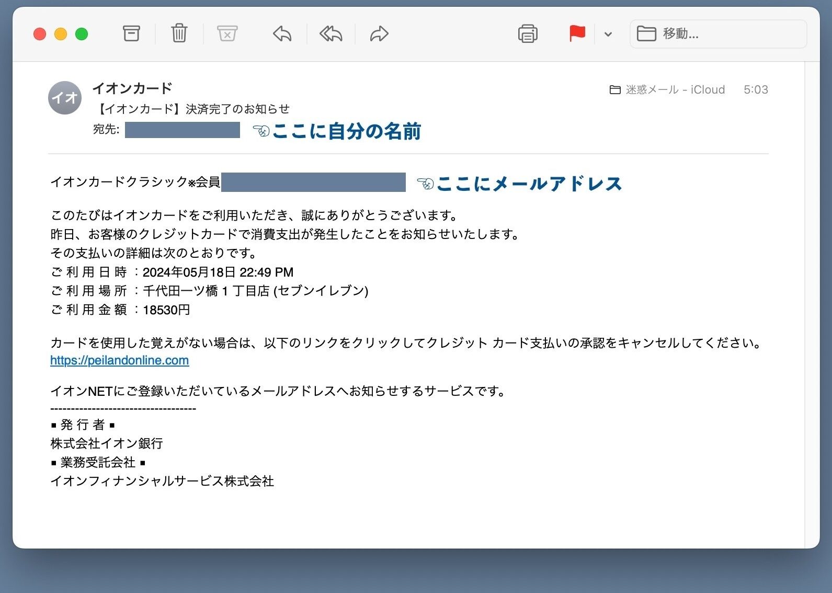Click the sender name イオンカード

[132, 88]
